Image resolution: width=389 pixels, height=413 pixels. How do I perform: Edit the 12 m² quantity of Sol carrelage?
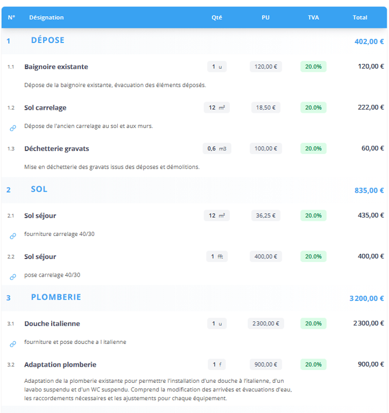217,107
